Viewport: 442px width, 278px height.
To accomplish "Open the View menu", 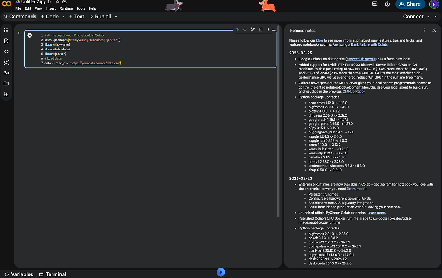I will point(39,8).
